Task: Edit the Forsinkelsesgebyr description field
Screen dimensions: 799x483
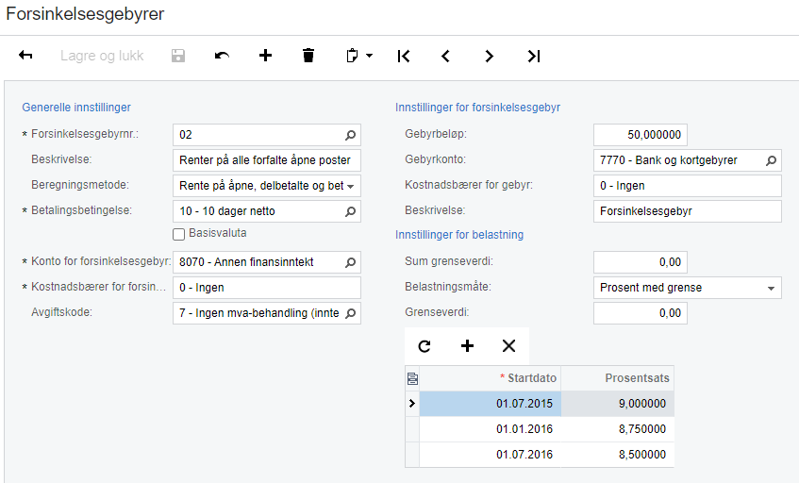Action: point(688,211)
